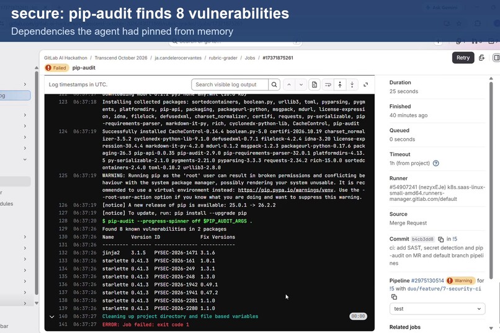The height and width of the screenshot is (333, 500).
Task: Click the Retry button
Action: pyautogui.click(x=463, y=58)
